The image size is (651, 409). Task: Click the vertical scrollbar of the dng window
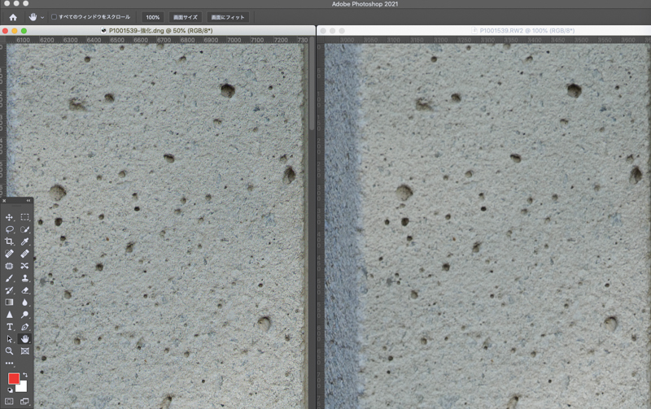click(312, 83)
